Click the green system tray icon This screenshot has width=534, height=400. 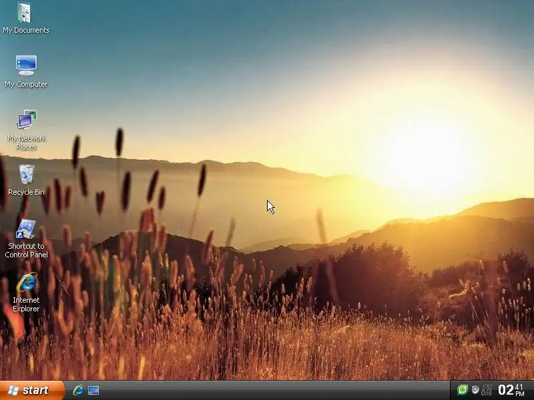(462, 390)
